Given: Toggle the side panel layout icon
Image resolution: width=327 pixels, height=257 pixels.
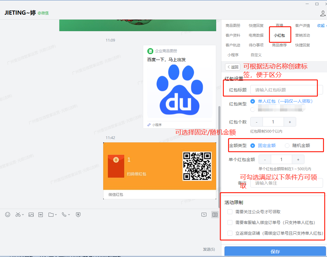Looking at the screenshot, I should pos(215,215).
